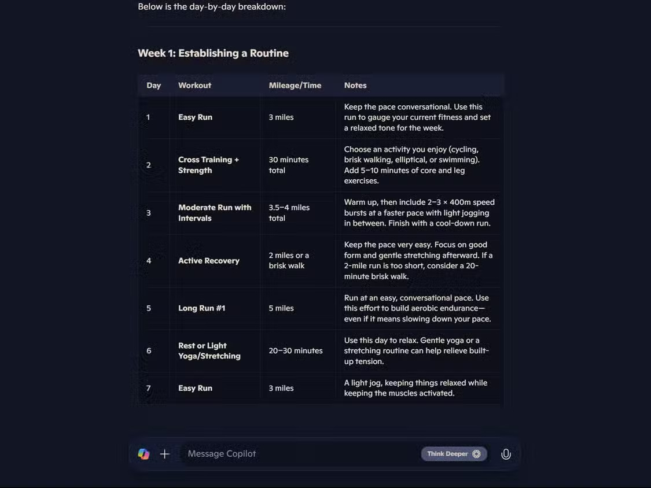The height and width of the screenshot is (488, 651).
Task: Click the Week 1: Establishing a Routine heading
Action: [x=213, y=53]
